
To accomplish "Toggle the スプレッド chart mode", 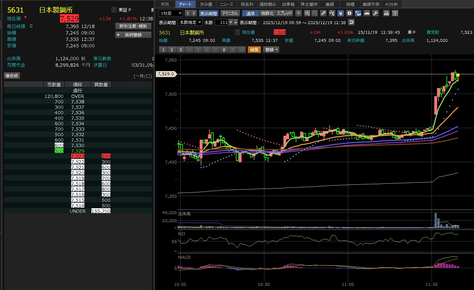I will click(284, 13).
